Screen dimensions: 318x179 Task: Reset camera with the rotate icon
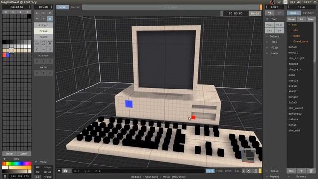click(x=249, y=171)
